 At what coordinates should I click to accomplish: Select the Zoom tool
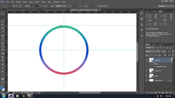click(x=2, y=82)
